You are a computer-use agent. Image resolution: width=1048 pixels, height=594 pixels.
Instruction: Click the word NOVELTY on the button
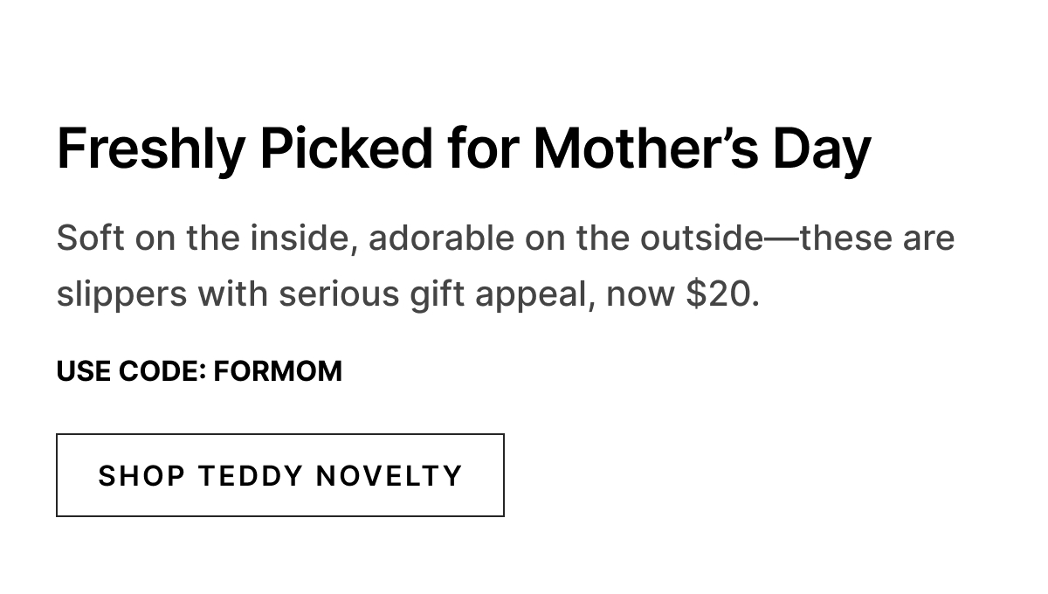tap(389, 476)
